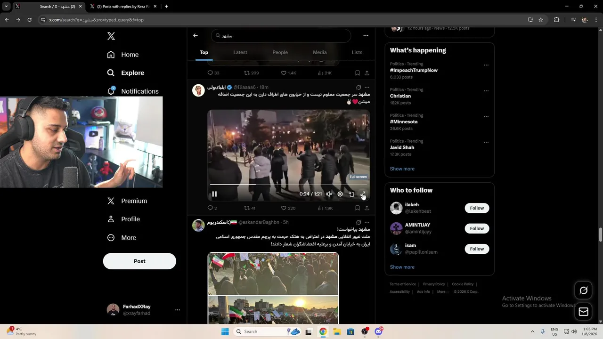Bookmark the post with 220 likes

pos(358,208)
